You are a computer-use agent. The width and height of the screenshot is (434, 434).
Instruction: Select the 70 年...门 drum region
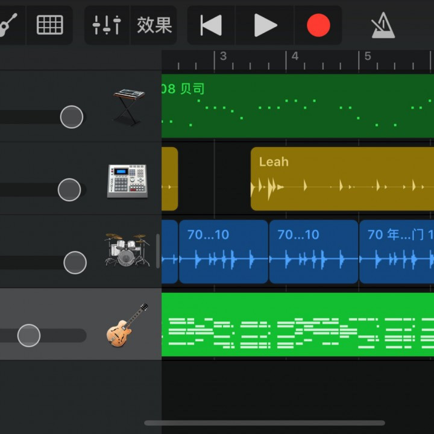click(x=396, y=251)
